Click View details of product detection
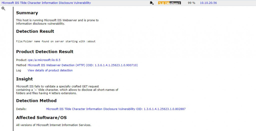 point(50,70)
